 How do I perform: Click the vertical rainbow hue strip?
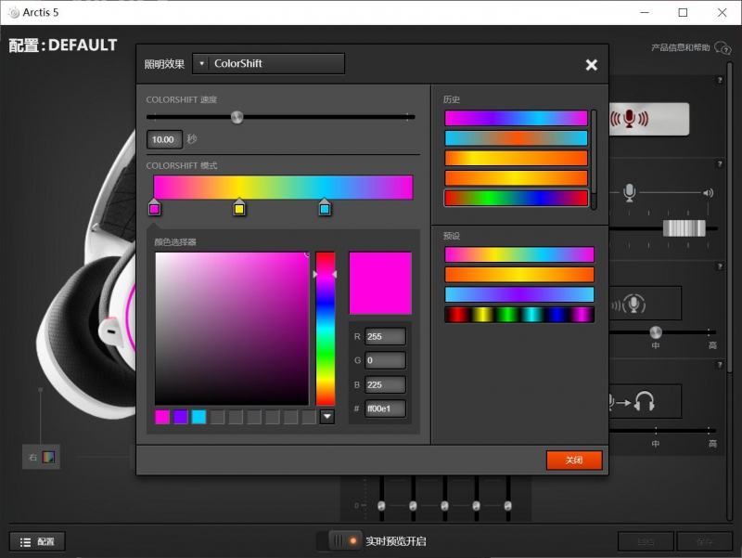[x=326, y=329]
